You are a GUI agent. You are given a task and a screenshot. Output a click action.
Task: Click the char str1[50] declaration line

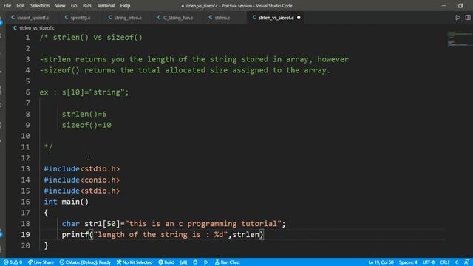pyautogui.click(x=174, y=224)
